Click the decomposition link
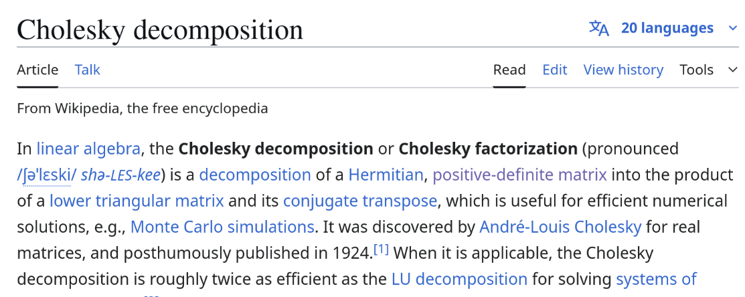 (255, 175)
